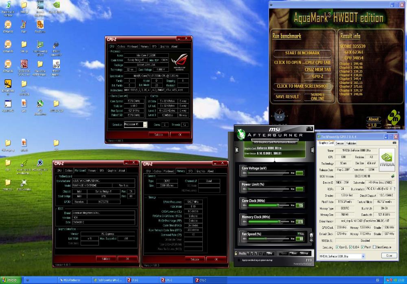Click the camera screenshot icon in GPU-Z
Screen dimensions: 407x284
[x=394, y=143]
